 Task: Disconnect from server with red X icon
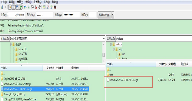[36, 7]
